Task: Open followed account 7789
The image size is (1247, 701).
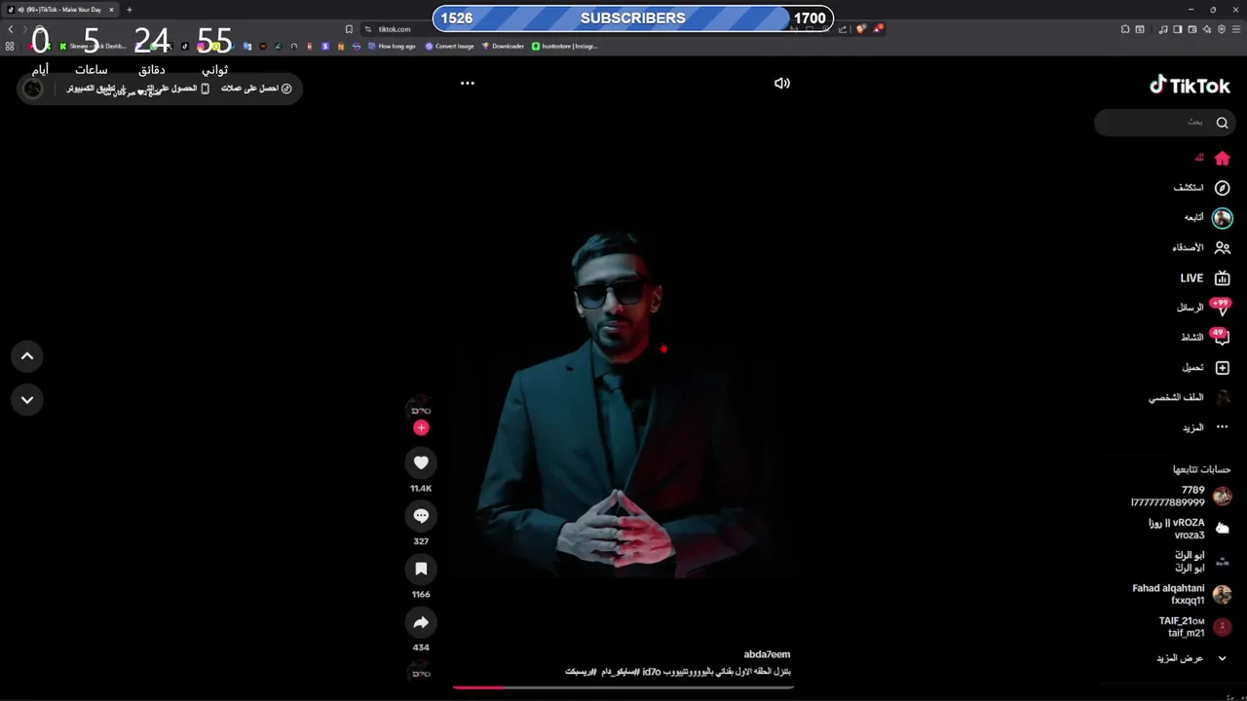Action: pos(1181,497)
